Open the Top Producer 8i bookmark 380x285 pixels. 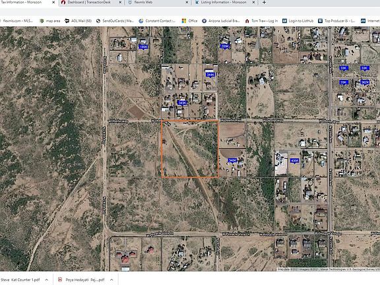[336, 21]
